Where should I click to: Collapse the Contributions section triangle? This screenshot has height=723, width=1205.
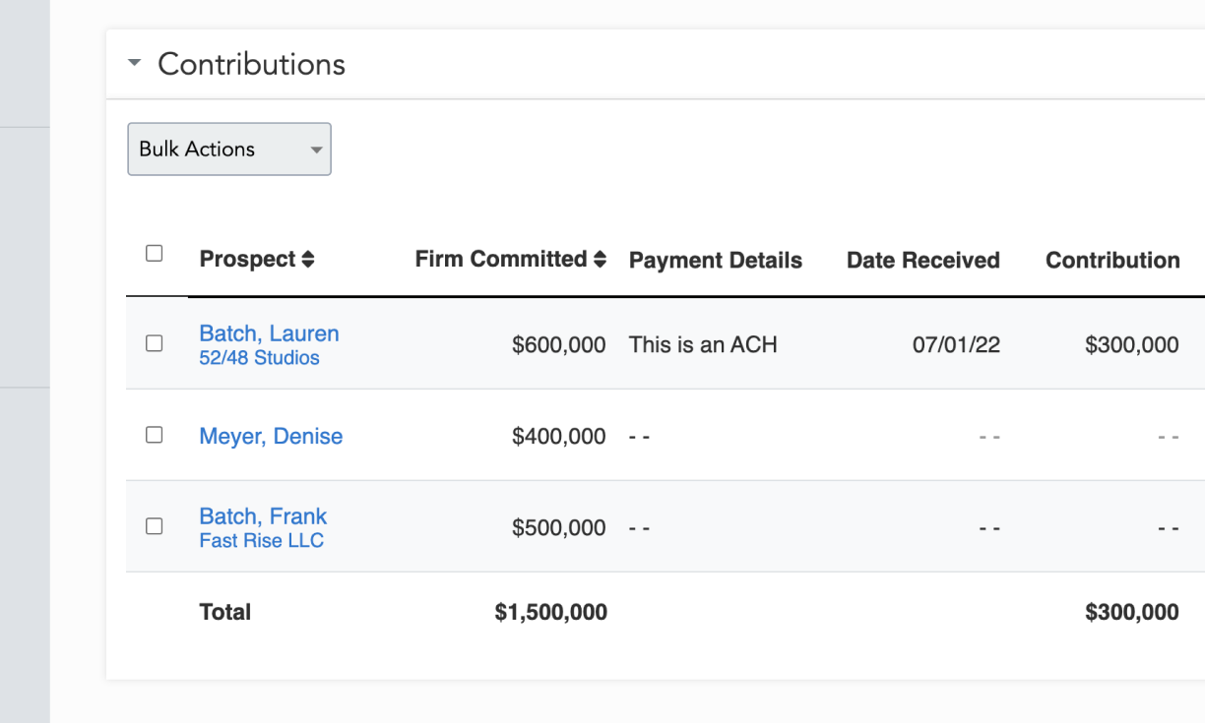click(x=135, y=64)
